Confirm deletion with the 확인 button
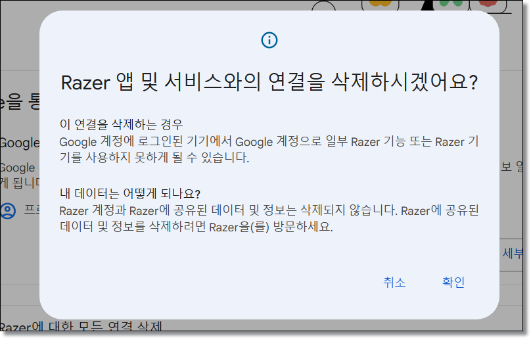This screenshot has height=349, width=531. [453, 282]
